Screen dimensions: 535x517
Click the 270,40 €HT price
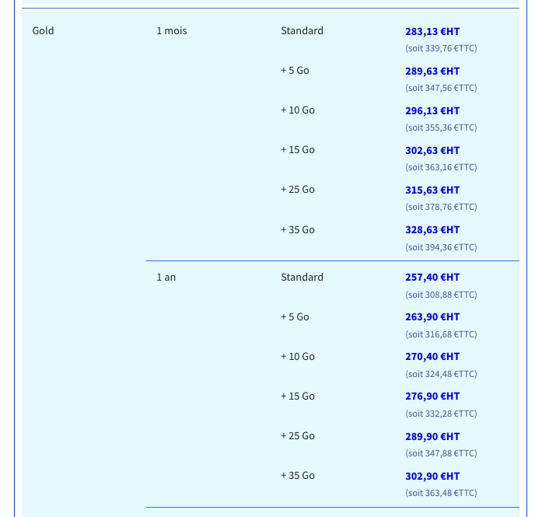[432, 357]
